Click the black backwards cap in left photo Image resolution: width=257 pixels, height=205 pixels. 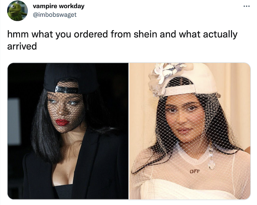(x=70, y=78)
